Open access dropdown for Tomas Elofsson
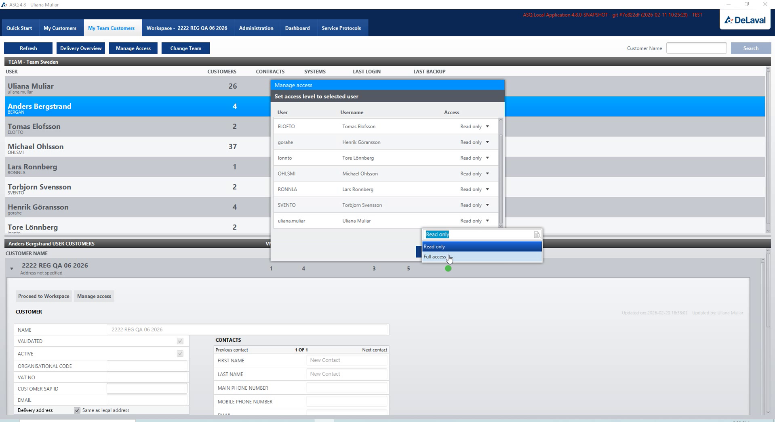The height and width of the screenshot is (422, 775). pos(487,126)
